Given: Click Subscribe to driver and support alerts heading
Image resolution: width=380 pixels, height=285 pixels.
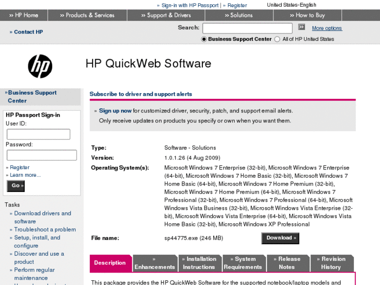Looking at the screenshot, I should (141, 94).
